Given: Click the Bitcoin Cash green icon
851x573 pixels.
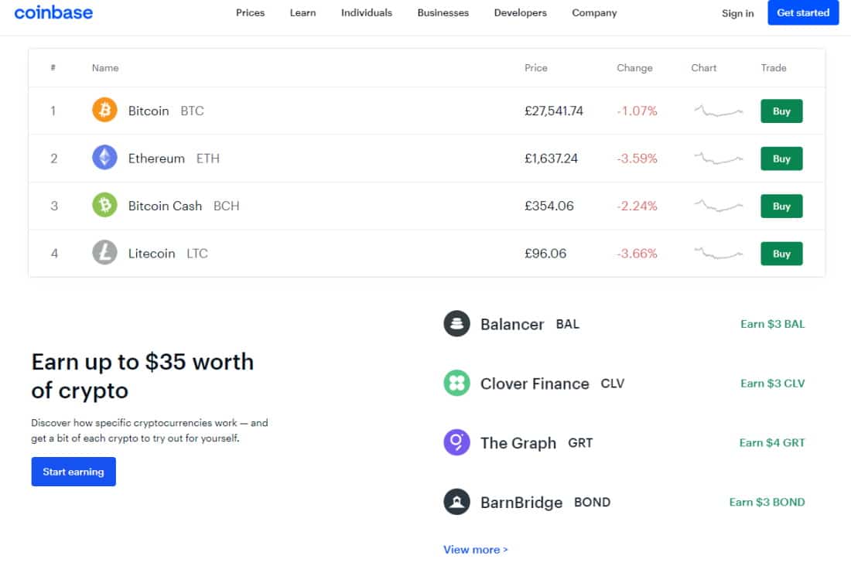Looking at the screenshot, I should coord(104,206).
